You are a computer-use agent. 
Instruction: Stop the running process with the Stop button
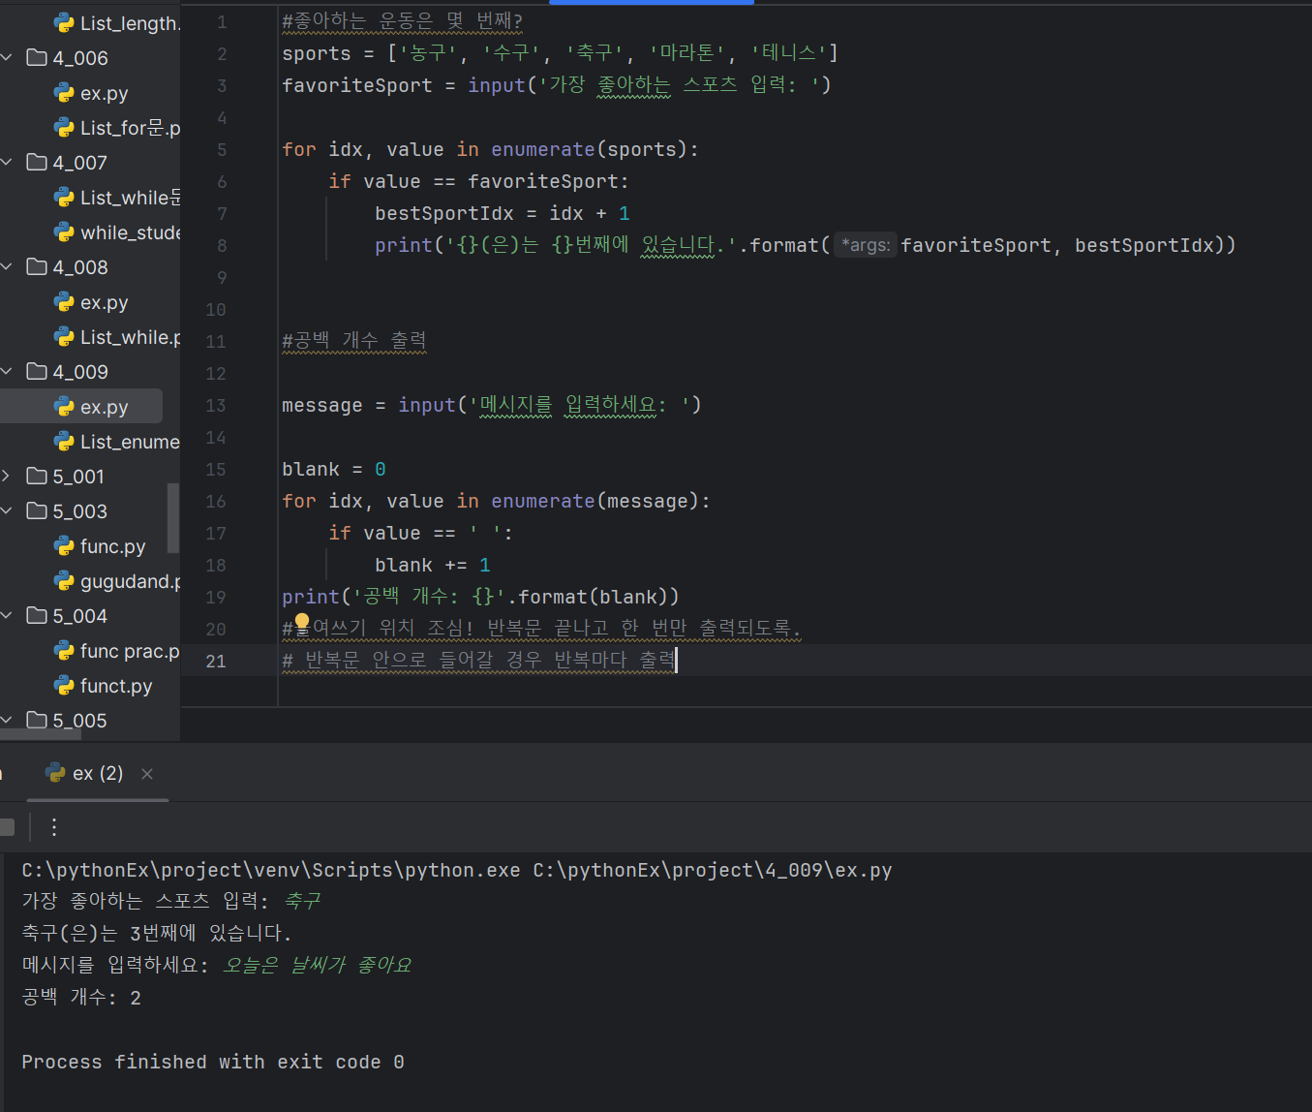[7, 827]
